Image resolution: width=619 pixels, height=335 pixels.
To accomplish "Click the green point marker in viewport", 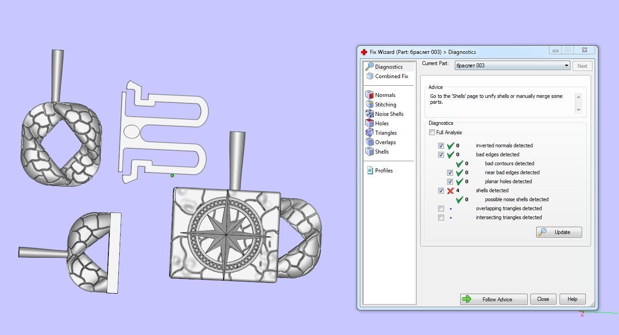I will 172,176.
